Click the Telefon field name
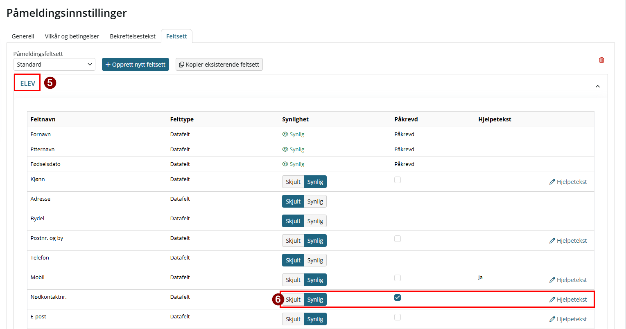Viewport: 626px width, 329px height. pos(40,257)
